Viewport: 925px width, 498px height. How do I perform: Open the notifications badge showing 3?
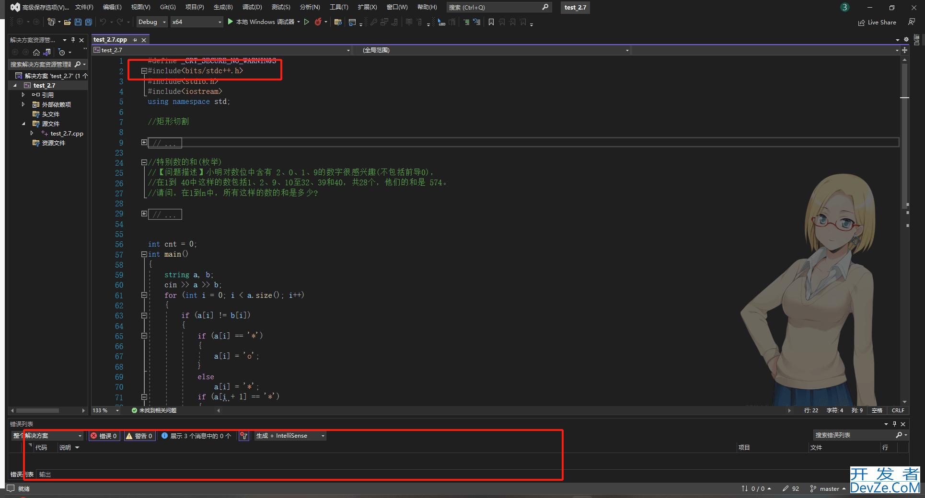tap(844, 7)
